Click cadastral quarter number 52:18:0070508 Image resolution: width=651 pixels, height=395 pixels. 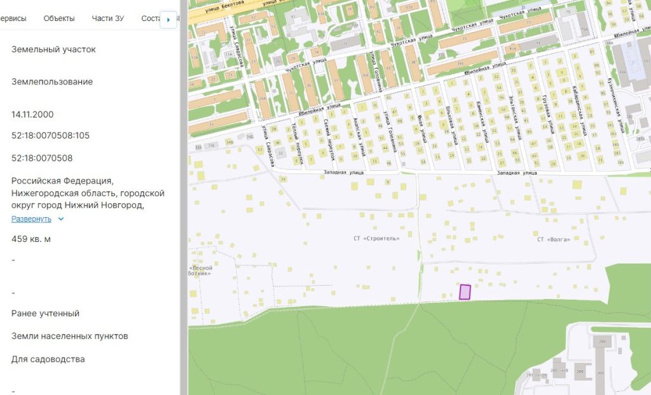[42, 158]
